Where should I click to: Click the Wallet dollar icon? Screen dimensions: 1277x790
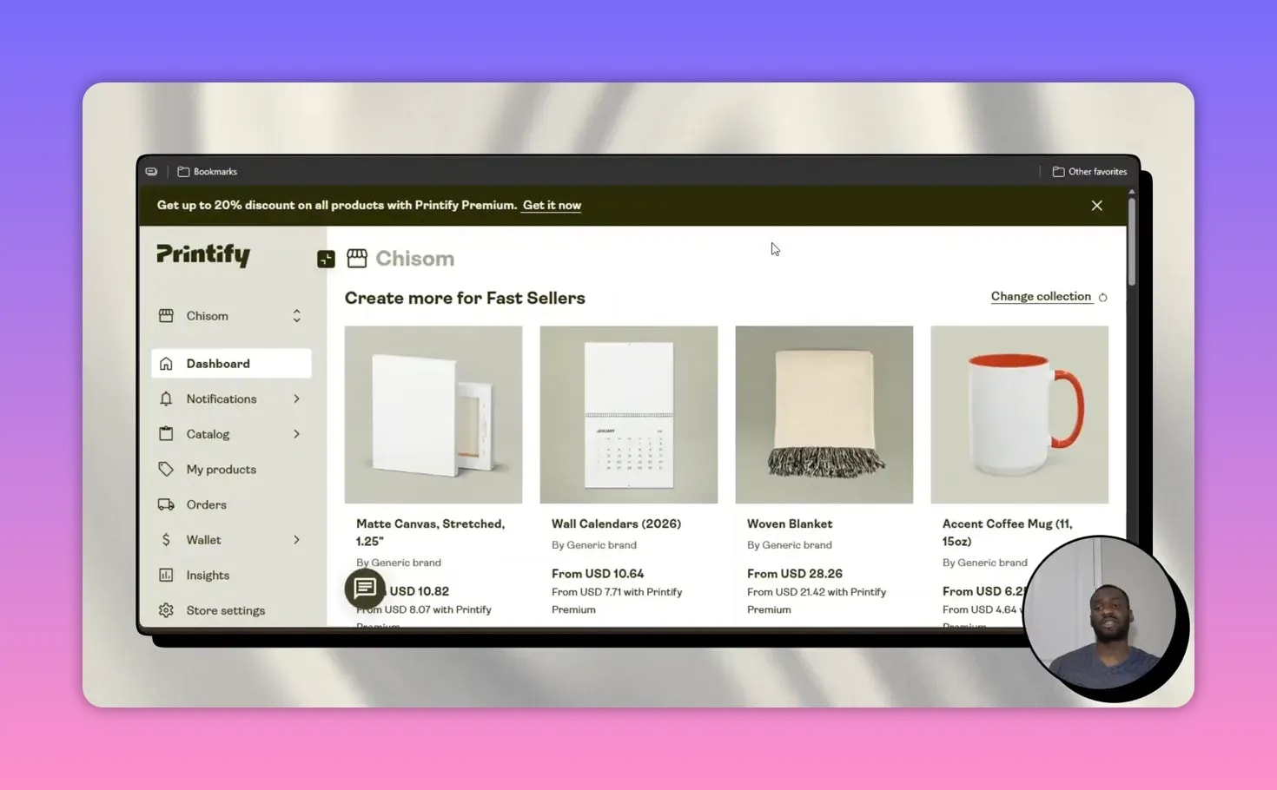coord(166,540)
